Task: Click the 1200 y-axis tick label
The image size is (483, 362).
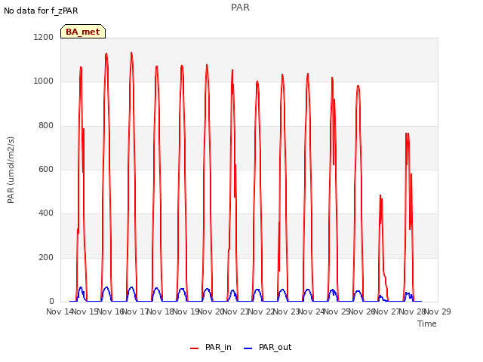Action: (x=44, y=37)
